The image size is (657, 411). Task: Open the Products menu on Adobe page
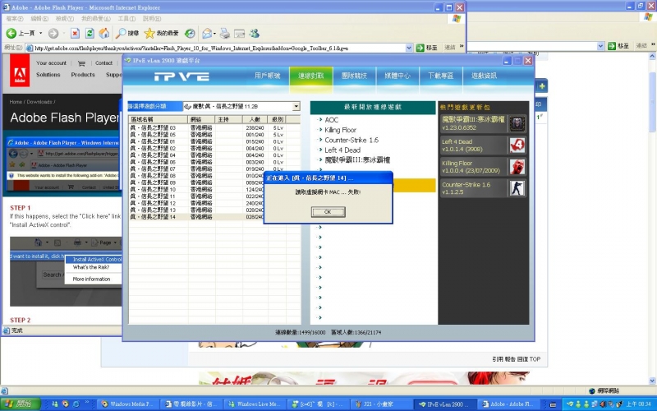pos(83,75)
